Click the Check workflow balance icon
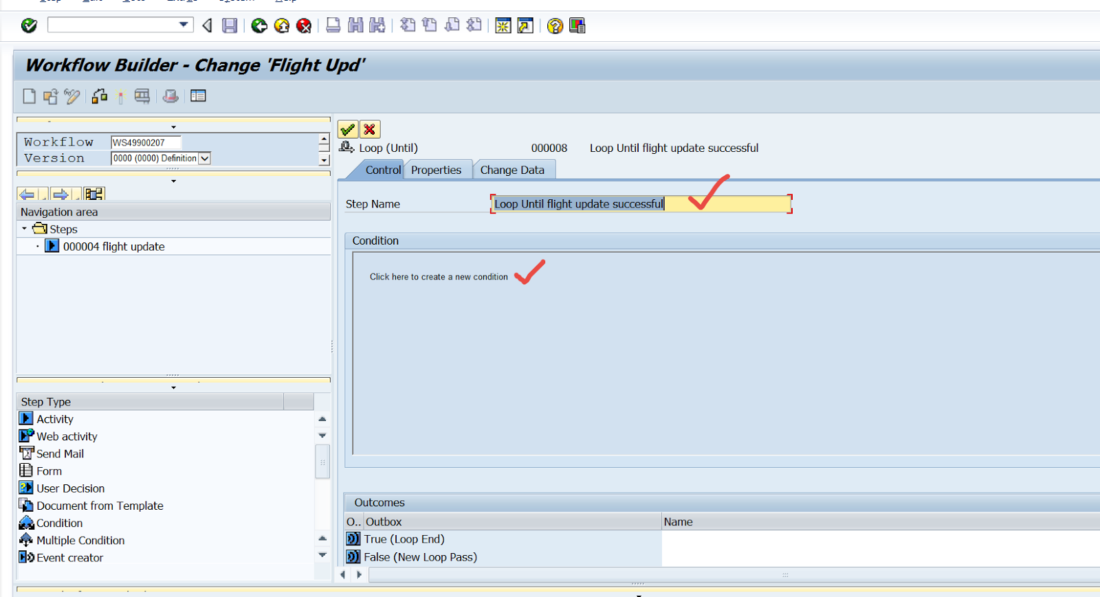 coord(100,96)
